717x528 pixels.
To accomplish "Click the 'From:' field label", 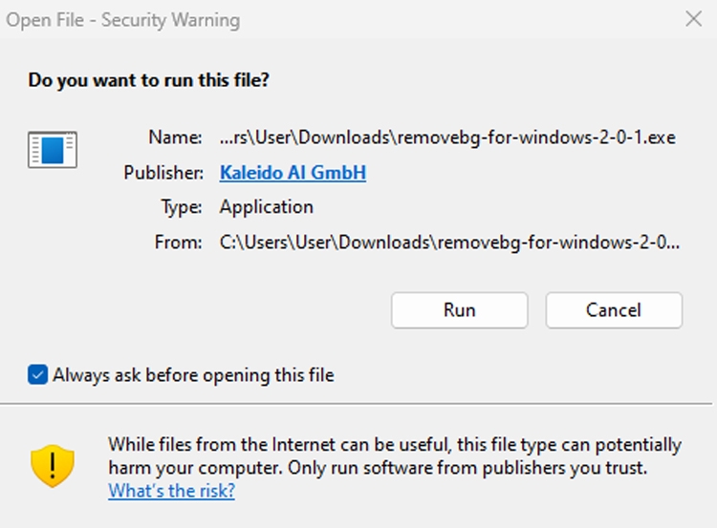I will 178,242.
